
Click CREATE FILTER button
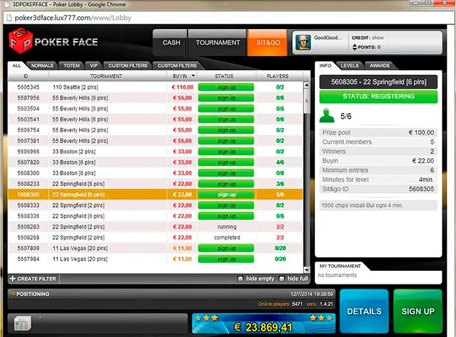pyautogui.click(x=33, y=278)
